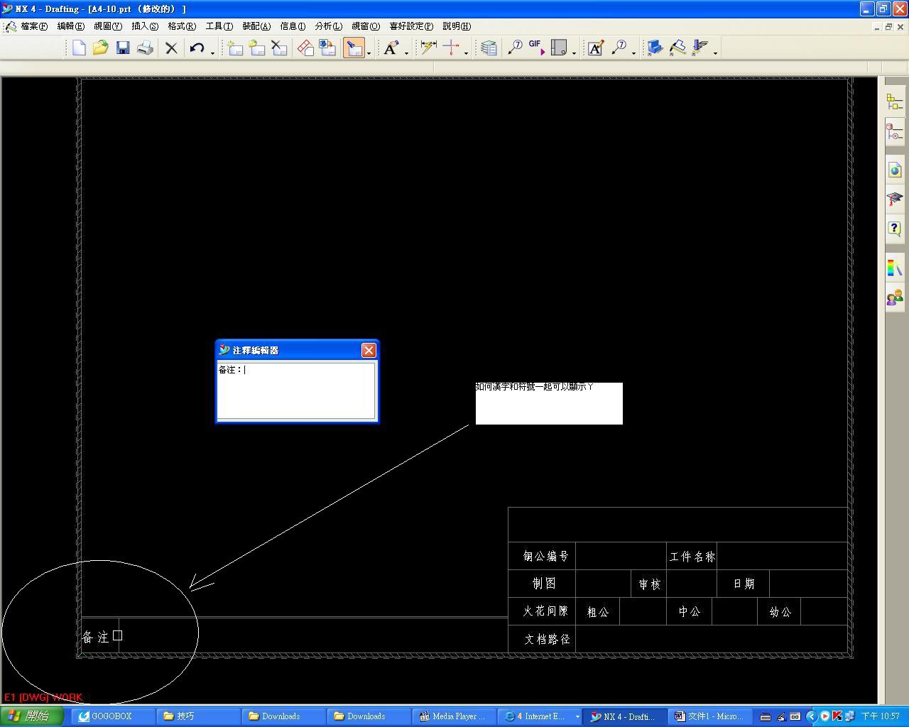Click the boxed letter A text icon

click(596, 48)
